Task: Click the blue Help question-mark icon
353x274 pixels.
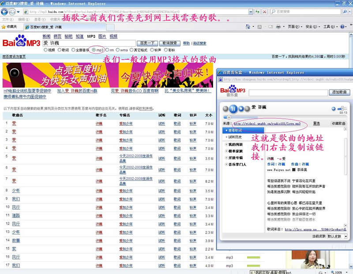Action: (x=342, y=27)
